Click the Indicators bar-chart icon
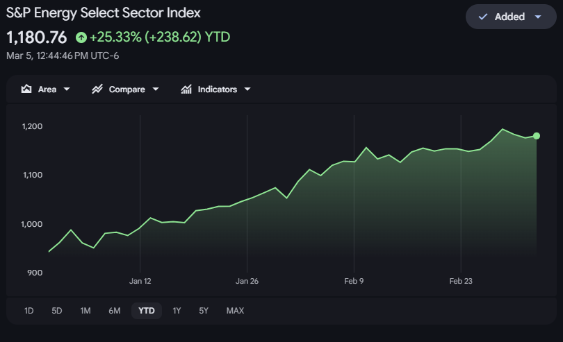The height and width of the screenshot is (342, 563). tap(186, 89)
